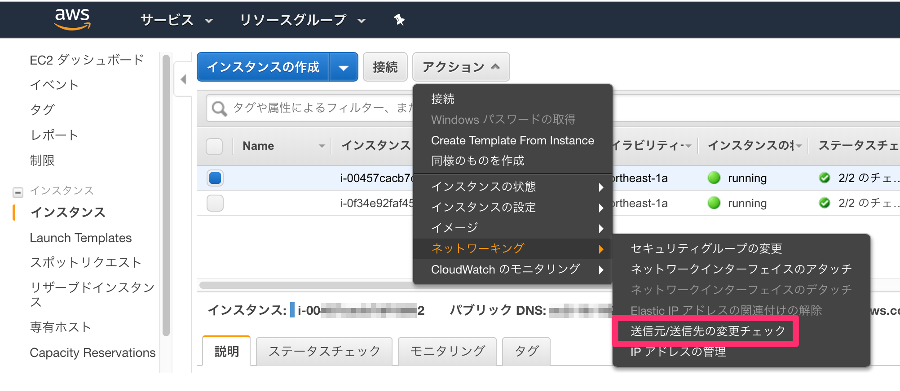Select ネットワーキング in the actions menu
The image size is (900, 391).
(x=512, y=248)
